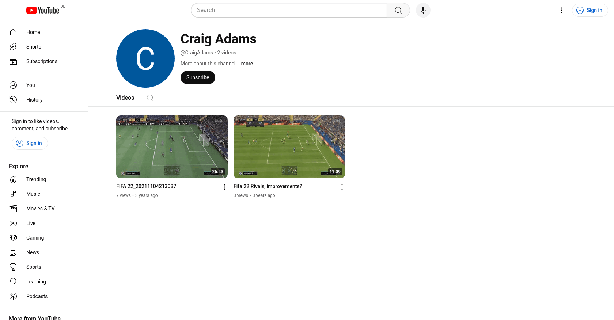Screen dimensions: 614x320
Task: Search within channel using magnifier icon
Action: [x=150, y=98]
